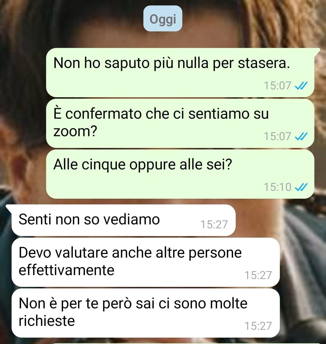Select the reply "Senti non so vediamo"
The image size is (326, 344).
pos(124,220)
